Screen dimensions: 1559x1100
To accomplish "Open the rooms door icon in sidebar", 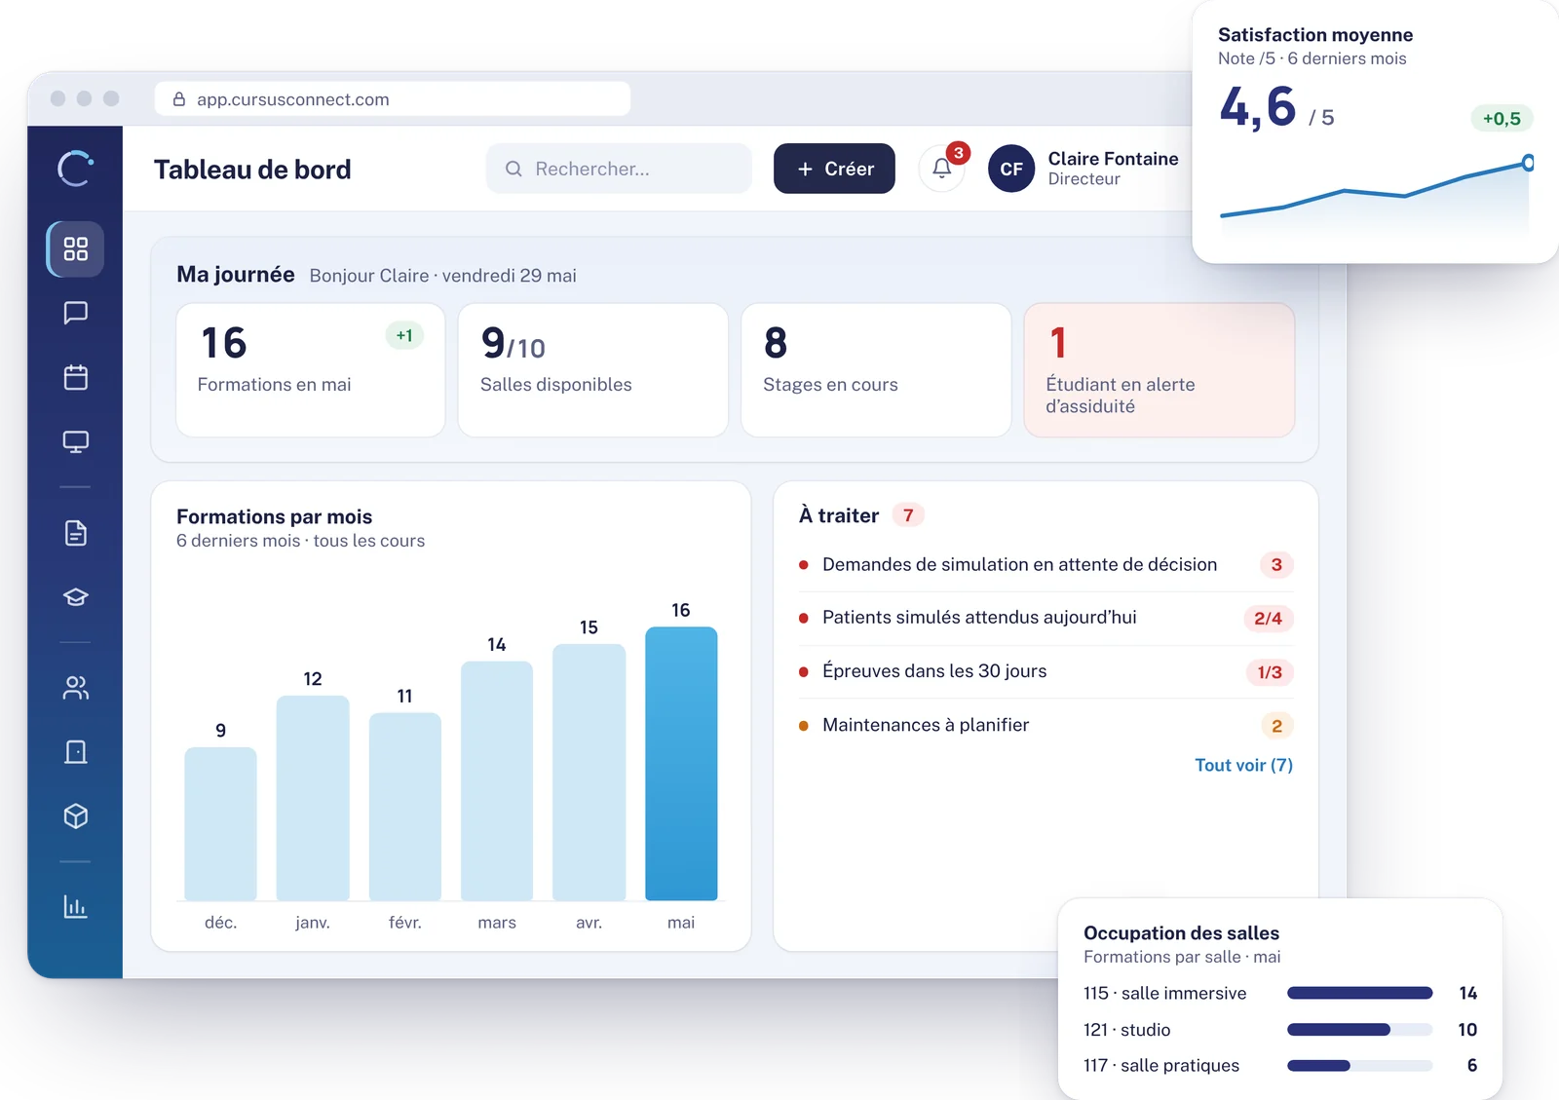I will click(75, 752).
